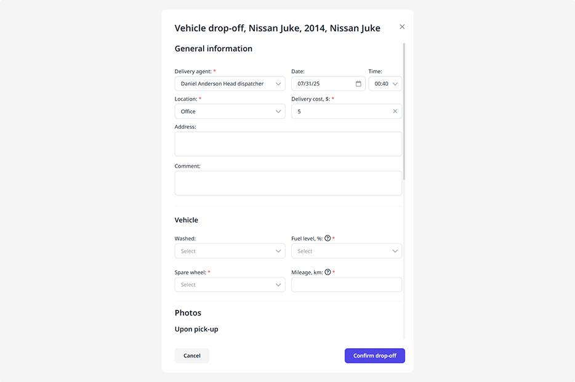Click the Cancel button

(192, 356)
